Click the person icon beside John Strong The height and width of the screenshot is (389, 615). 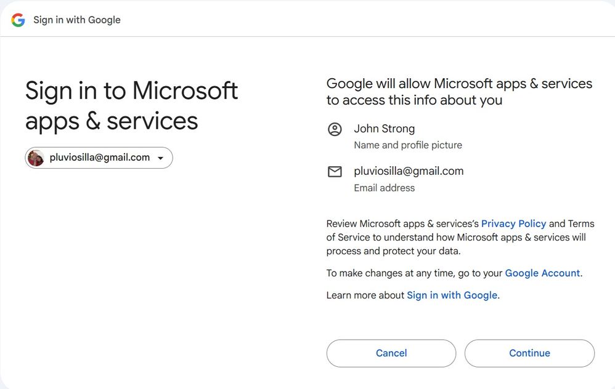point(335,129)
